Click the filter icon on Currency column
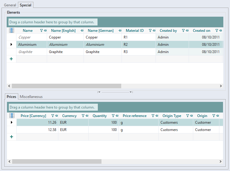This screenshot has width=230, height=171. 83,116
